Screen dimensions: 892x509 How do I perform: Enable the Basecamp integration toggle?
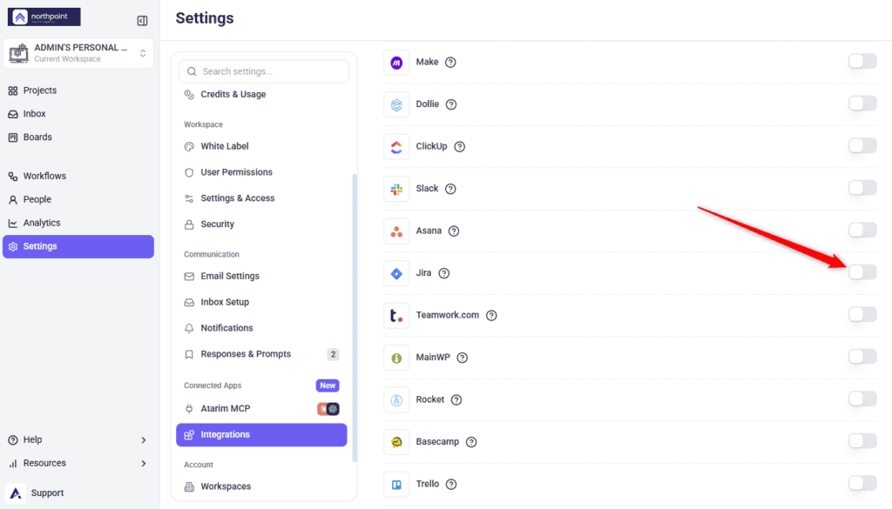click(862, 441)
